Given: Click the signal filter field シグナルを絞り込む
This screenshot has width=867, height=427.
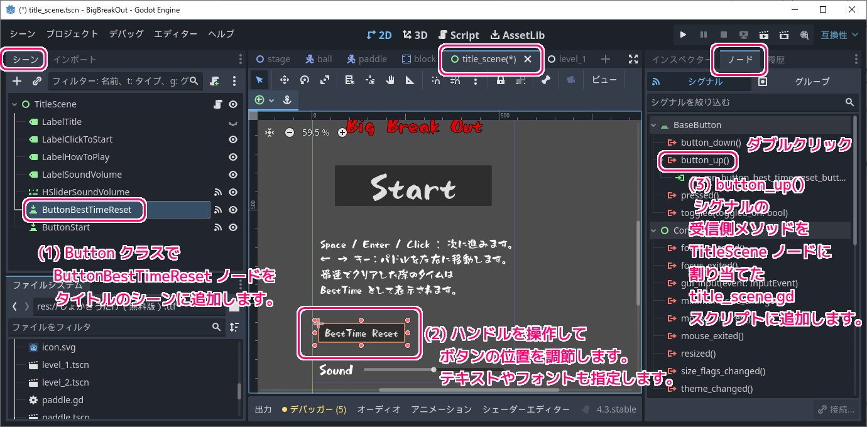Looking at the screenshot, I should [753, 102].
